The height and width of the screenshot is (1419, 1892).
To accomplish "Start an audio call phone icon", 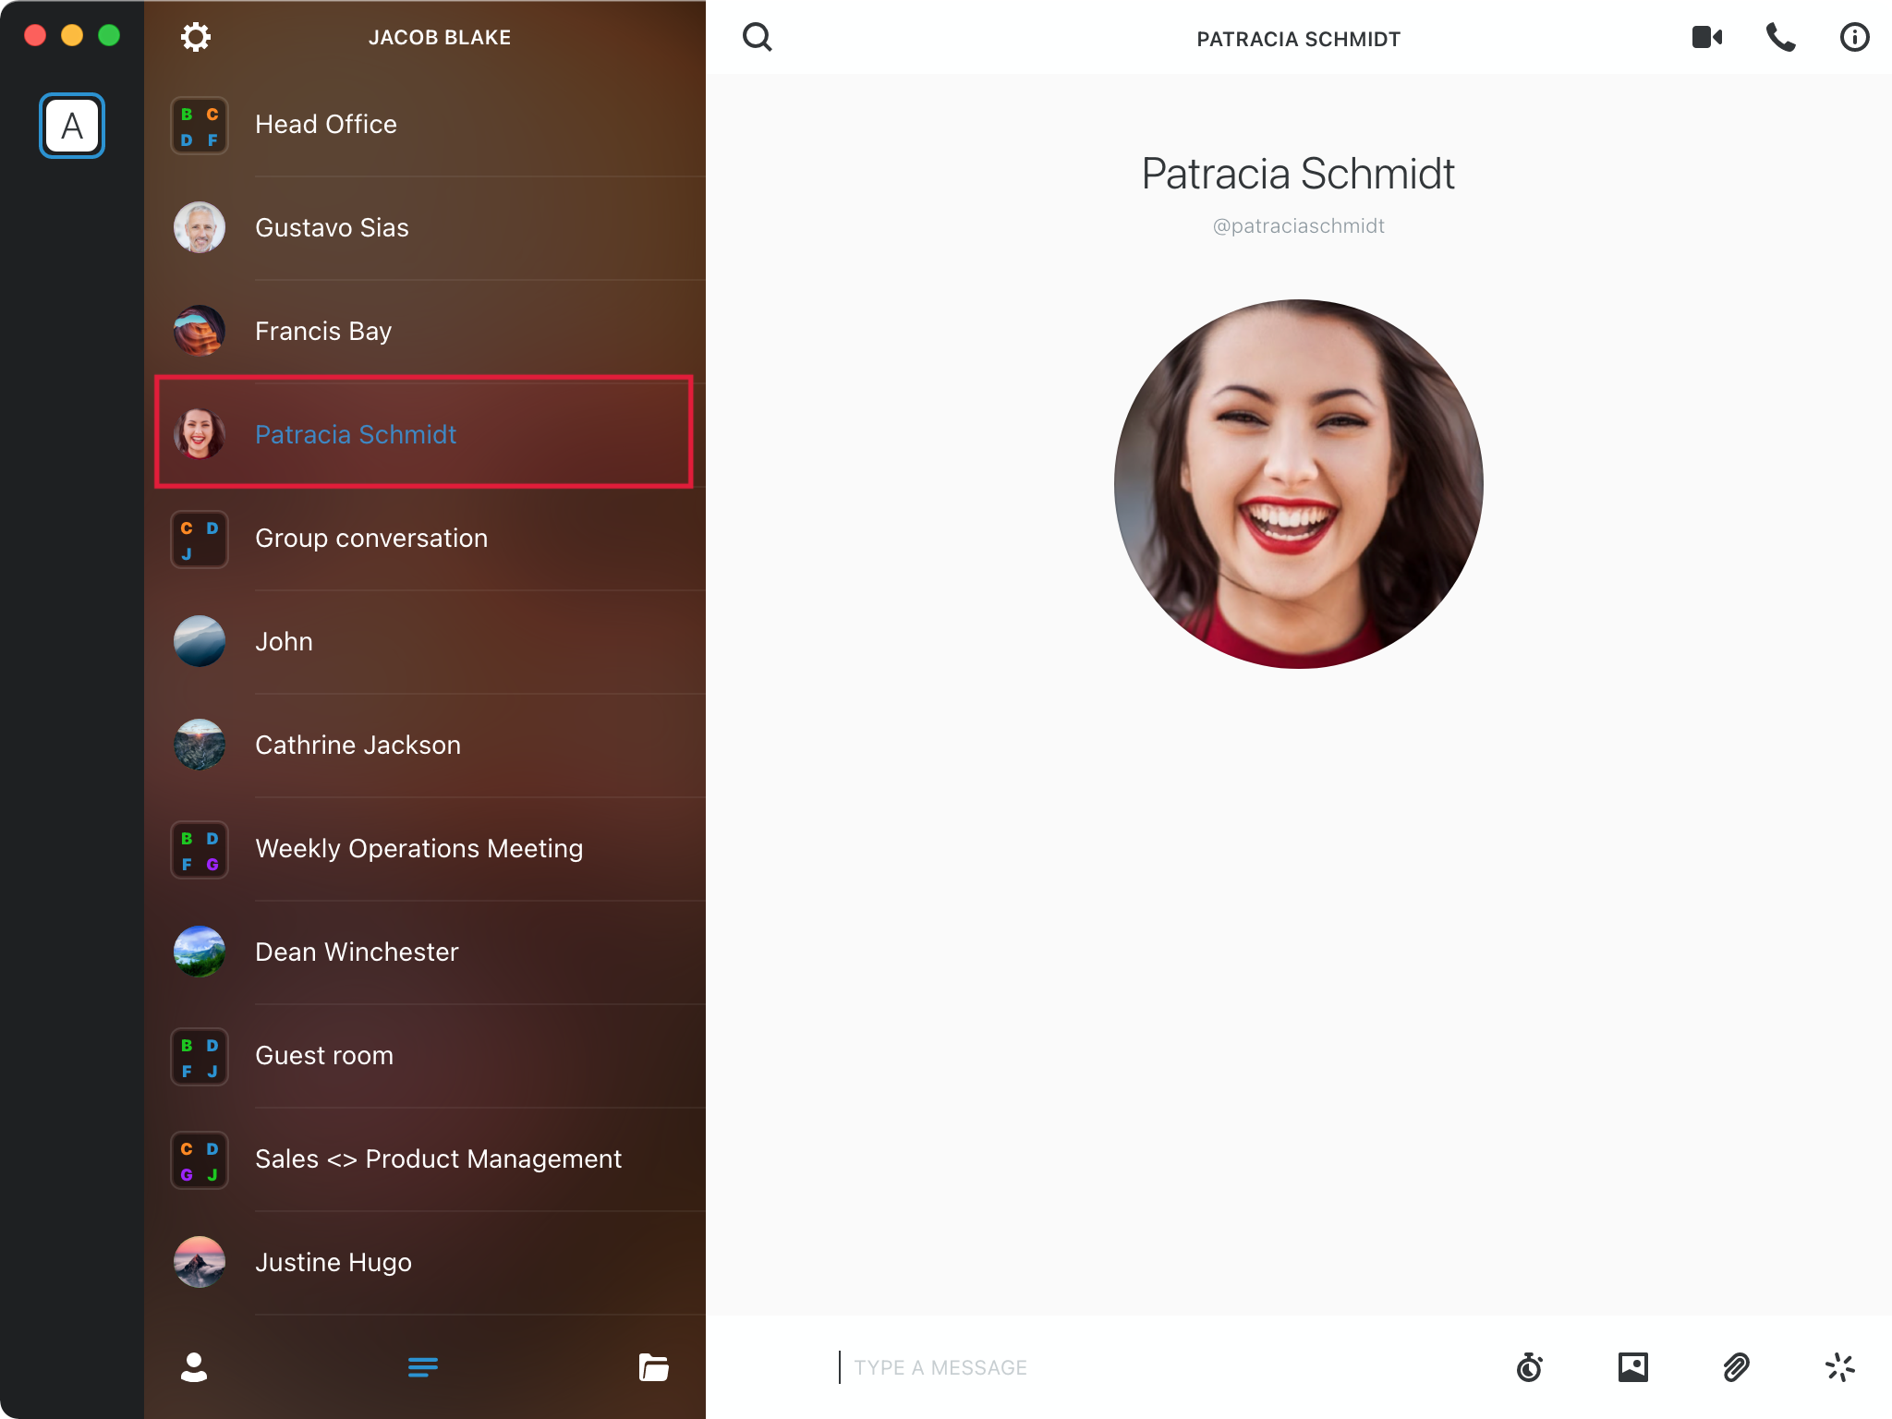I will (x=1780, y=37).
